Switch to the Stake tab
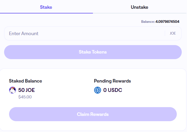 (46, 7)
